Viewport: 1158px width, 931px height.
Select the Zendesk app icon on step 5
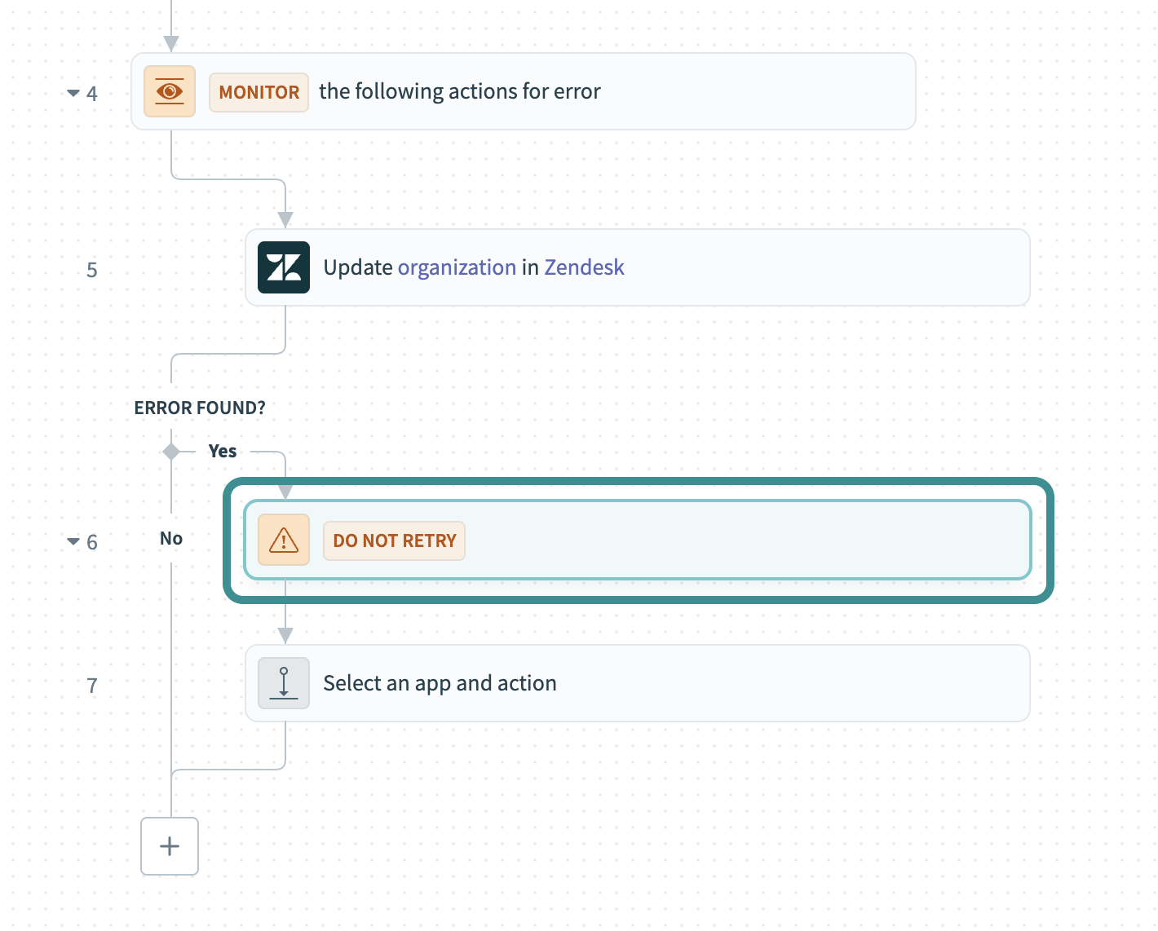[283, 267]
